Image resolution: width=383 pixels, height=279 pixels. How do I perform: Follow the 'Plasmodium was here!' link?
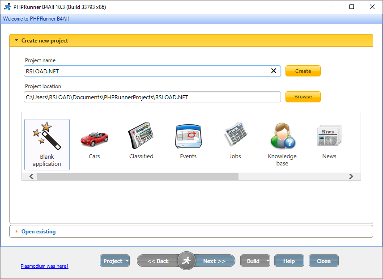tap(44, 266)
